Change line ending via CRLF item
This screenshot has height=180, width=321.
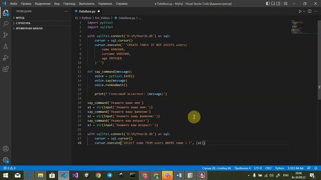click(x=268, y=168)
